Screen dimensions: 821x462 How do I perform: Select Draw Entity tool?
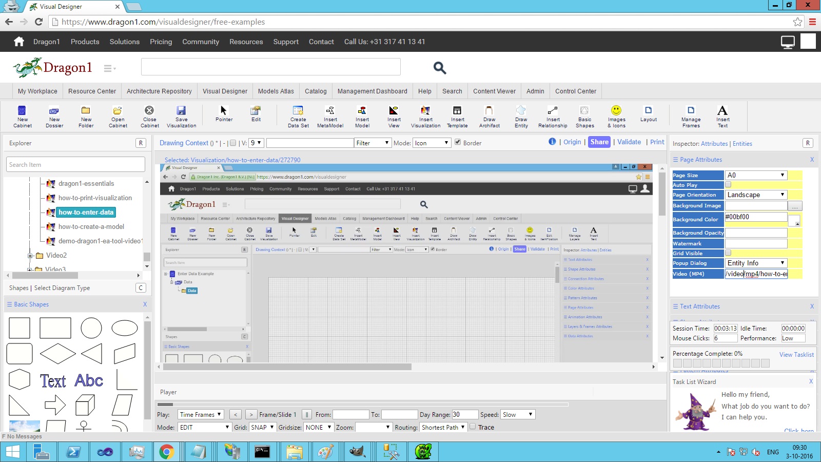(521, 116)
